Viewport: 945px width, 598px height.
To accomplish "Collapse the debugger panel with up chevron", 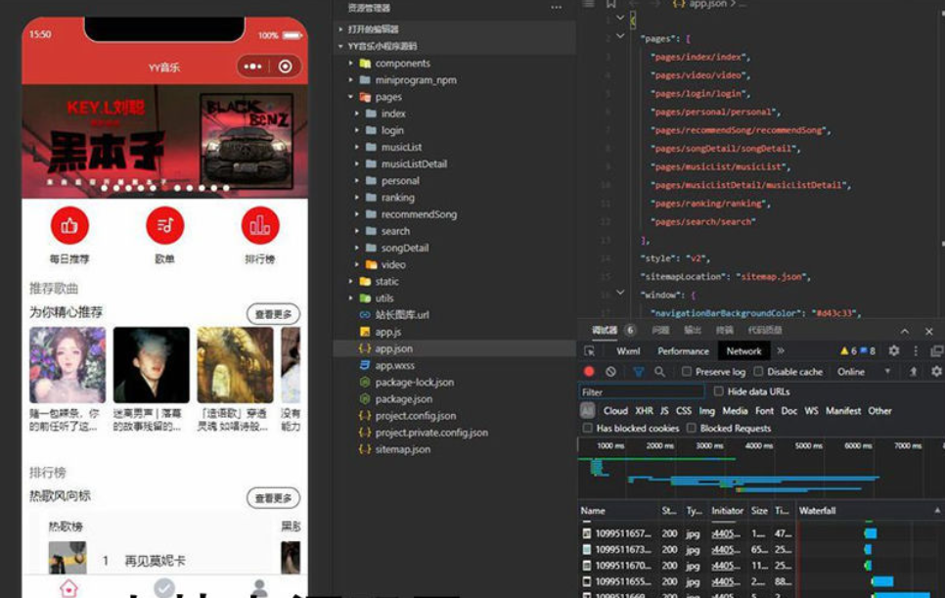I will click(x=905, y=331).
